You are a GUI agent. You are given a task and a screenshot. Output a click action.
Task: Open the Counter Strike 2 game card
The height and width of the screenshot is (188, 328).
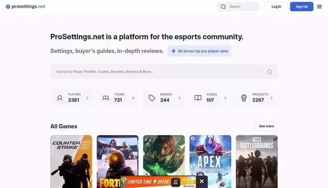pos(71,162)
